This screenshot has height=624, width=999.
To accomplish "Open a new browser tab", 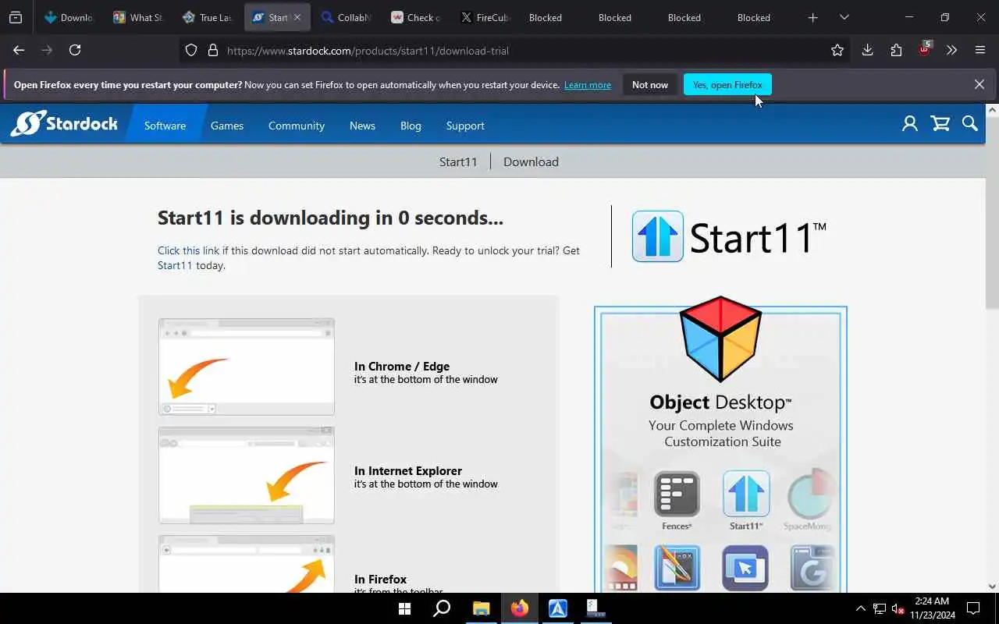I will (813, 17).
